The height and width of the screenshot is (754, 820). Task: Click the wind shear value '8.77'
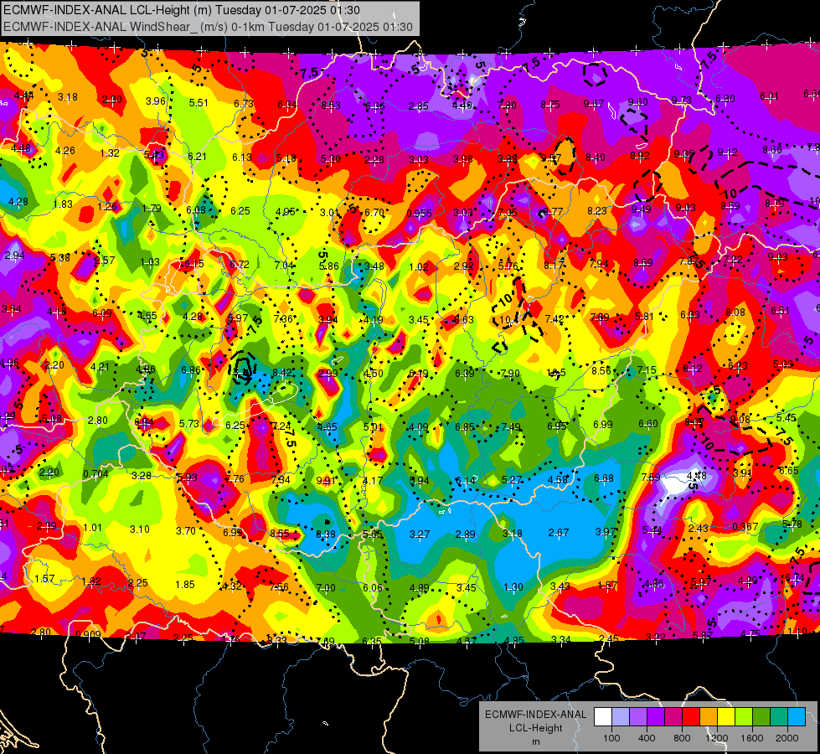pos(554,211)
